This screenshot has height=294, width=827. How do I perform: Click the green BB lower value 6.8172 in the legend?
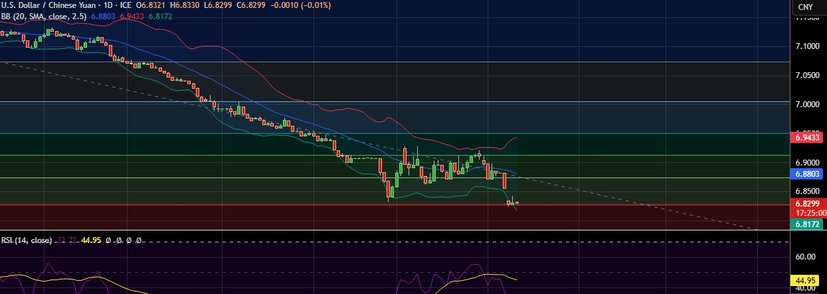(159, 15)
